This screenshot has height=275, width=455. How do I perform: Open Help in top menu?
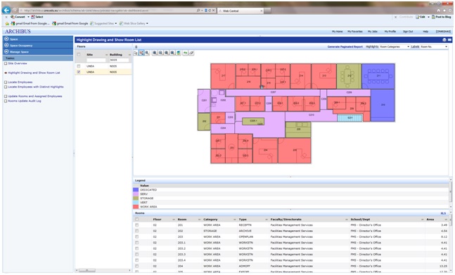point(425,32)
